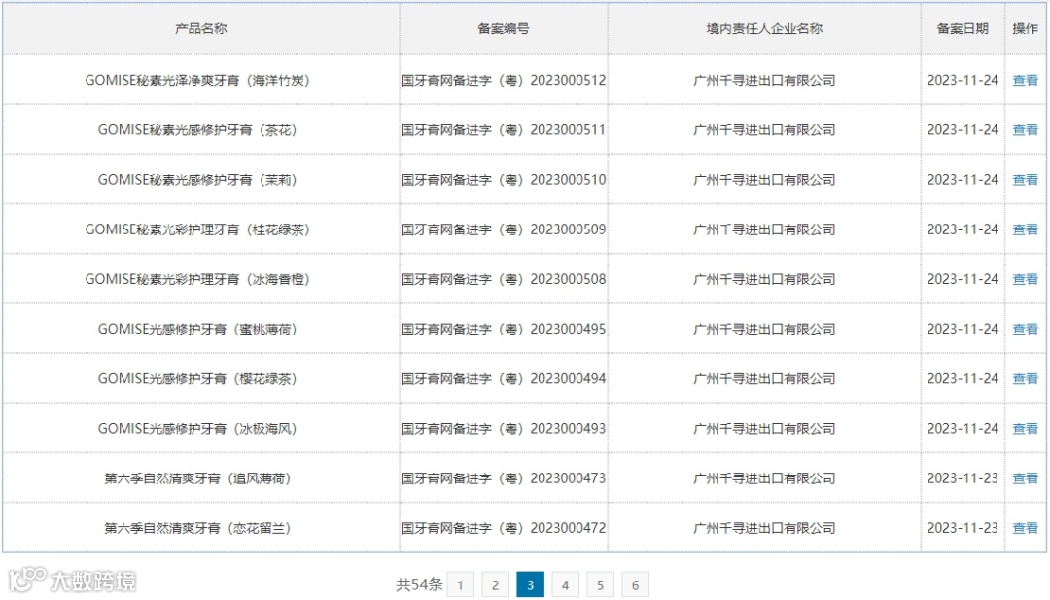Click the 产品名称 column header
This screenshot has height=600, width=1050.
[201, 29]
